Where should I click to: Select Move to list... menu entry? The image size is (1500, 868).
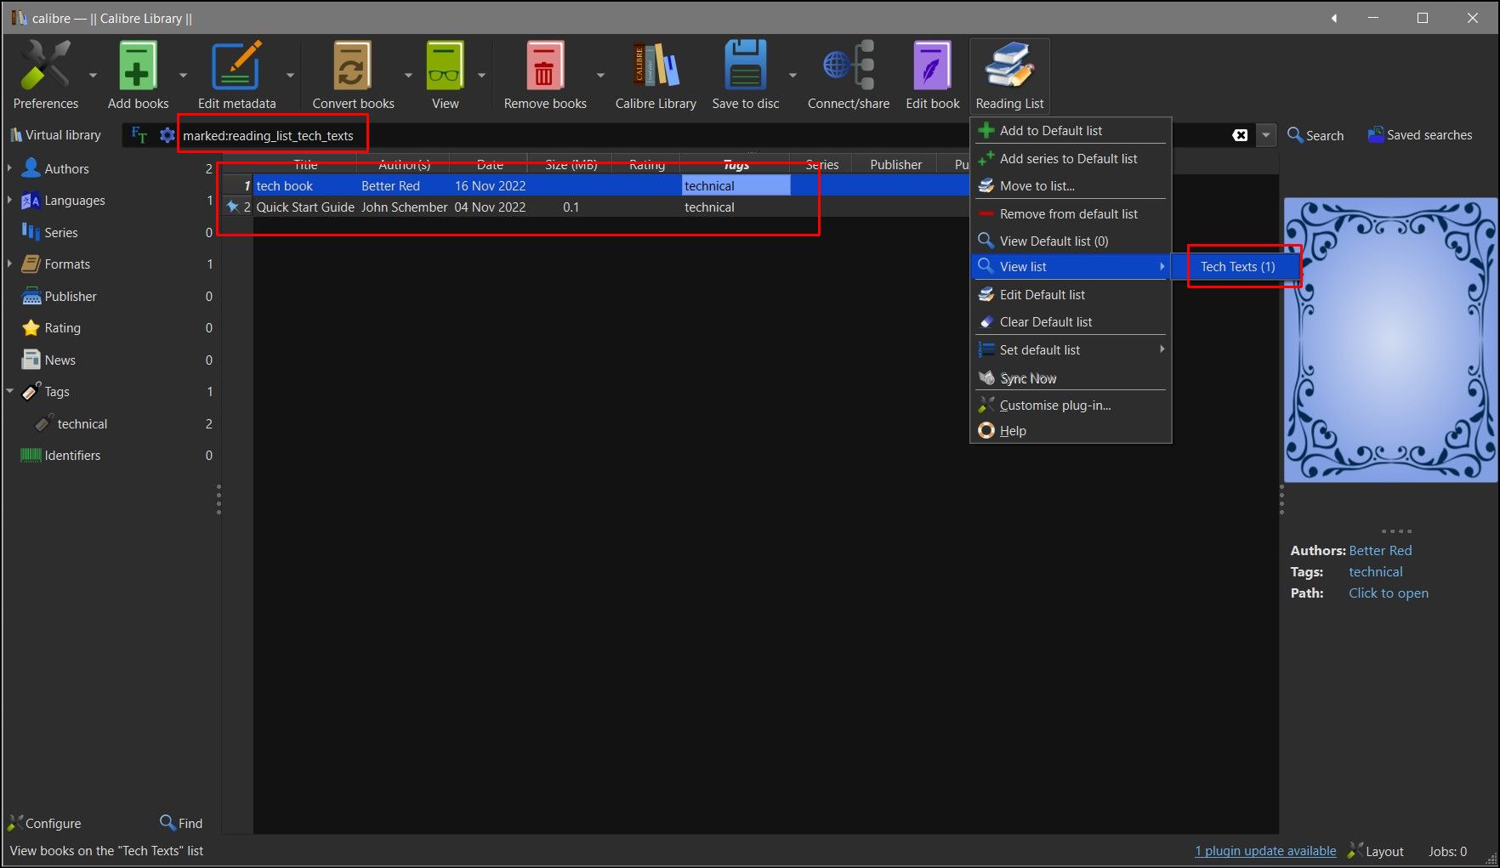[x=1071, y=186]
